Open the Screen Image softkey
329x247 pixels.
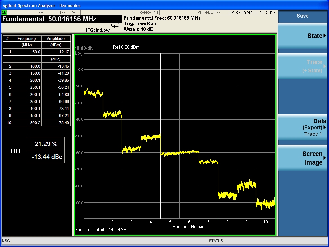[x=302, y=158]
